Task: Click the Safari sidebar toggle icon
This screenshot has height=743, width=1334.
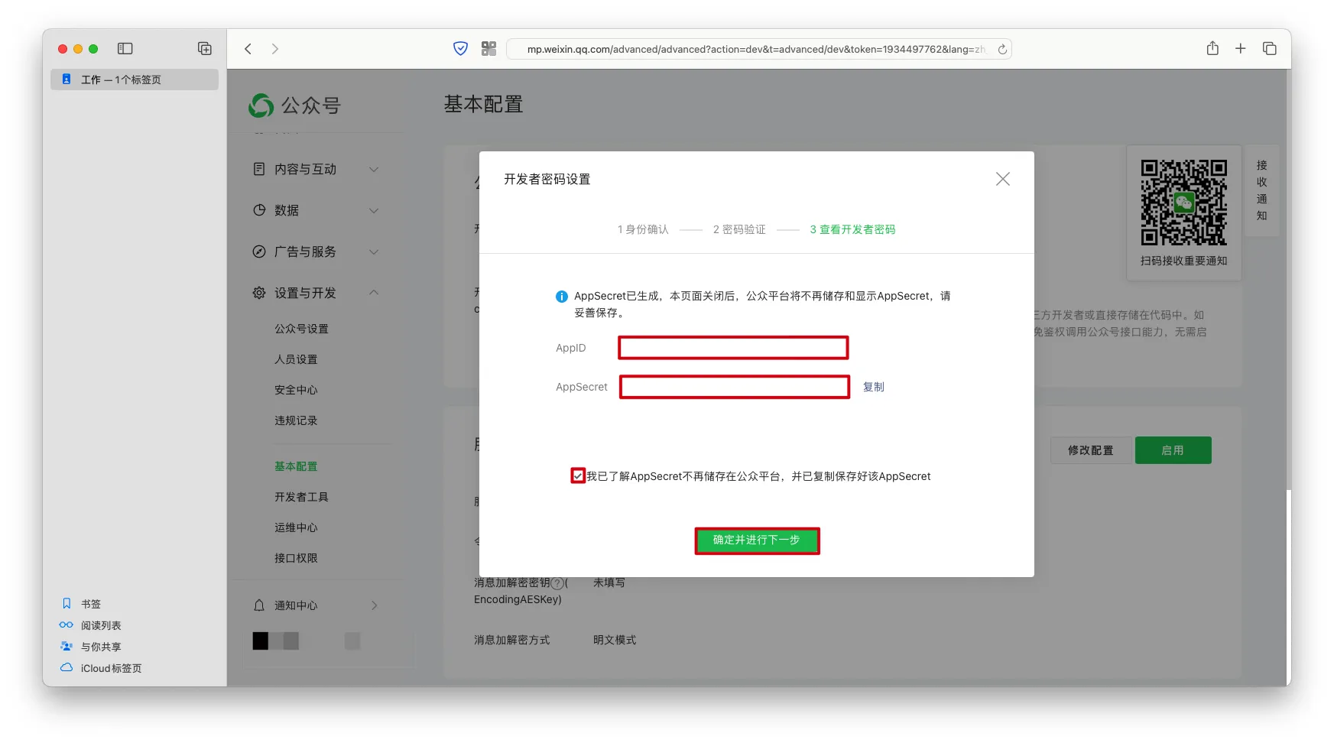Action: [x=125, y=49]
